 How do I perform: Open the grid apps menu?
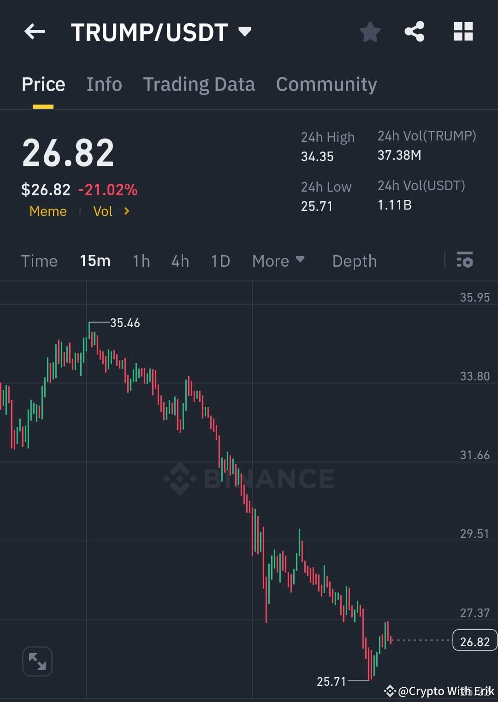(463, 31)
